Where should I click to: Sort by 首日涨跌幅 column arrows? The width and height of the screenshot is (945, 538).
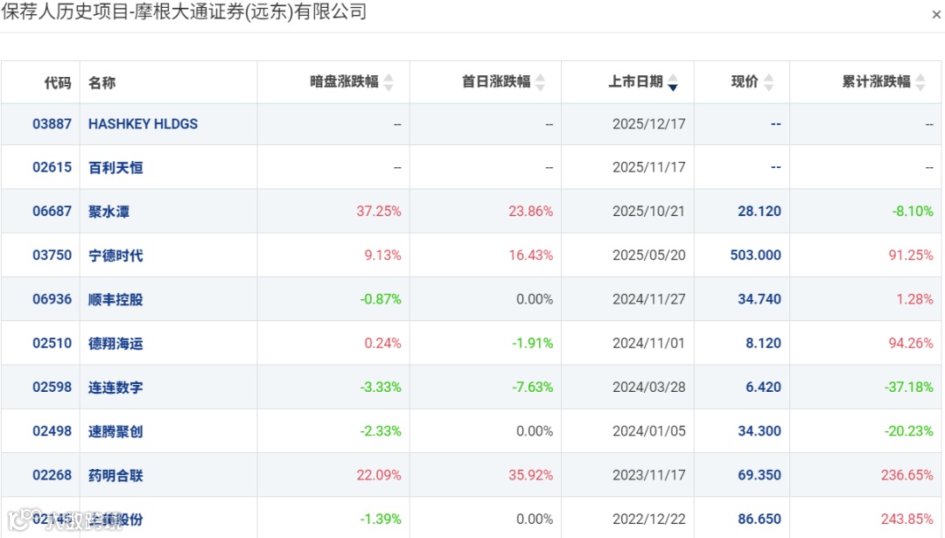click(x=541, y=82)
